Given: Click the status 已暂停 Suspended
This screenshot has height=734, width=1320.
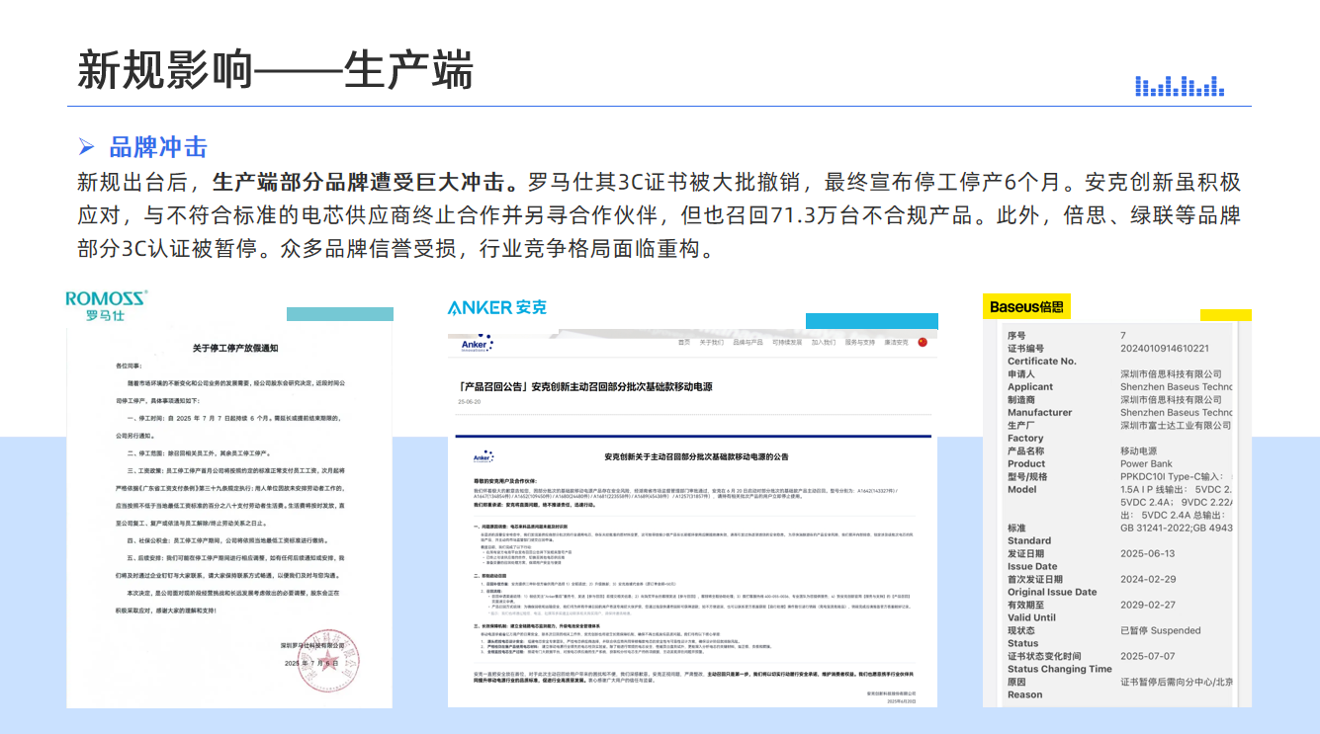Looking at the screenshot, I should (1161, 631).
